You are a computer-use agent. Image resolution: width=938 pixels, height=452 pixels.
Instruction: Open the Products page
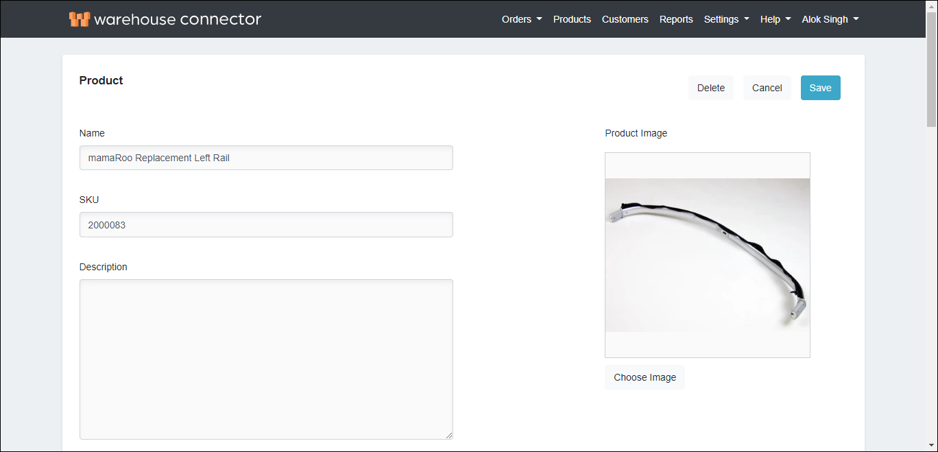click(572, 19)
